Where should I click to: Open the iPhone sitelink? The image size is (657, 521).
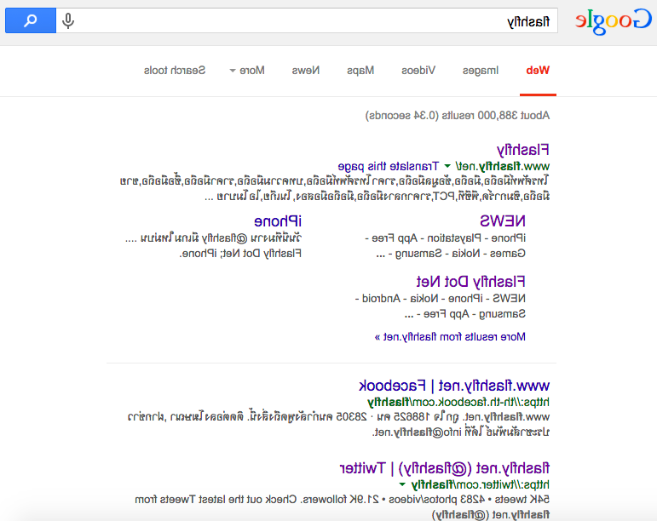click(x=278, y=221)
